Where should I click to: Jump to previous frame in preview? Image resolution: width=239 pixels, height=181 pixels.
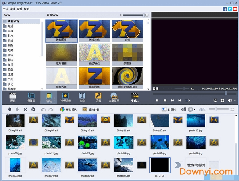tap(173, 101)
